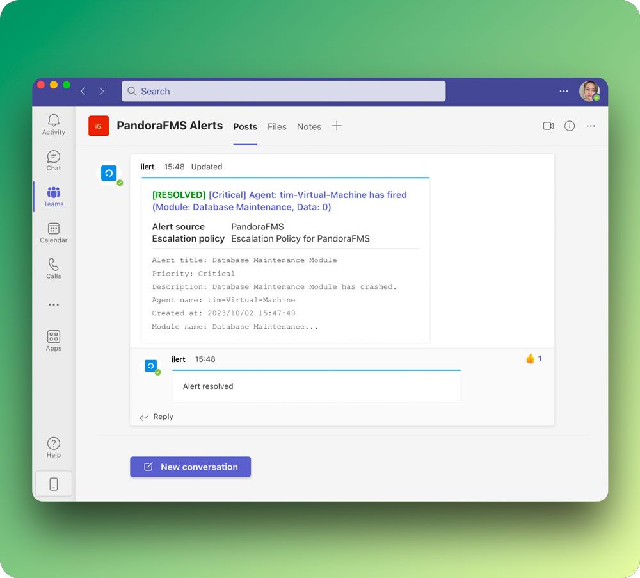The width and height of the screenshot is (640, 578).
Task: Switch to the Posts tab
Action: point(245,127)
